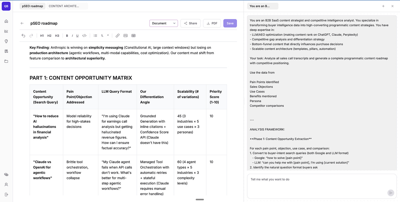Insert a bulleted list

[x=95, y=35]
